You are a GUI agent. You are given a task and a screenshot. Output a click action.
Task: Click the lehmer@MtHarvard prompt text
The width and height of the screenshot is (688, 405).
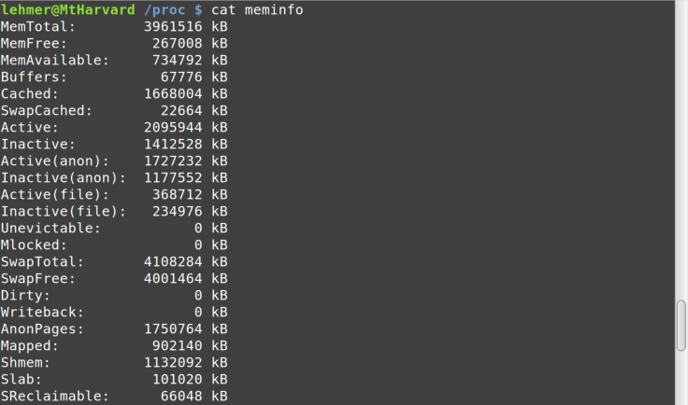tap(67, 9)
